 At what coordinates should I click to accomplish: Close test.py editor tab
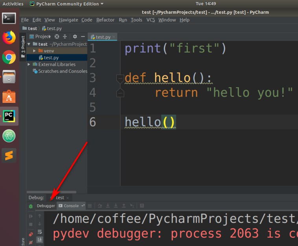click(114, 37)
